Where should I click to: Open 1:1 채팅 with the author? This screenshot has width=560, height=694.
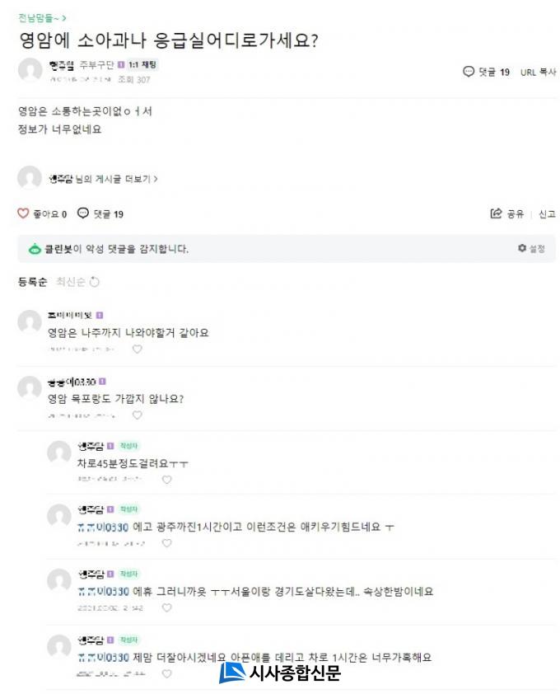point(142,64)
